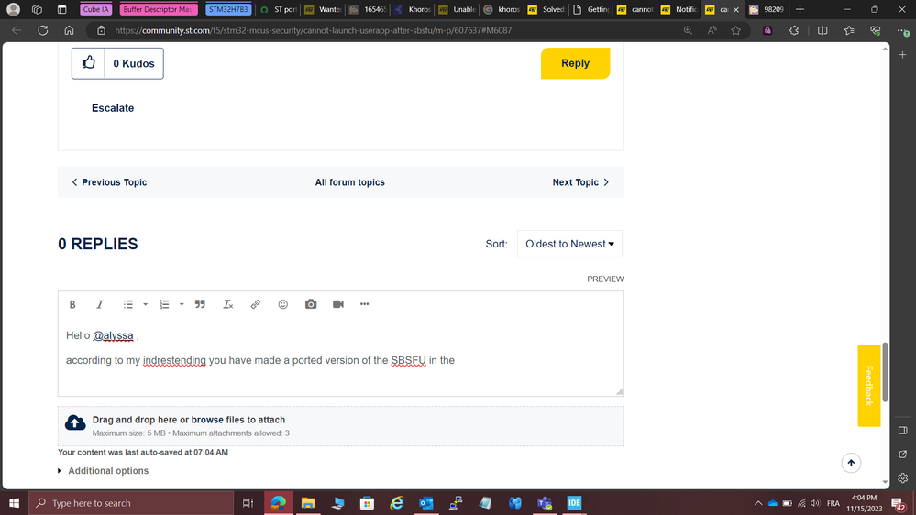The width and height of the screenshot is (916, 515).
Task: Open File Explorer from taskbar
Action: pyautogui.click(x=308, y=503)
